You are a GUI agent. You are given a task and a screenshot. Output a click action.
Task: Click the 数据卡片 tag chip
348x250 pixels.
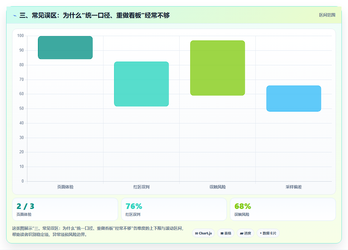[268, 233]
